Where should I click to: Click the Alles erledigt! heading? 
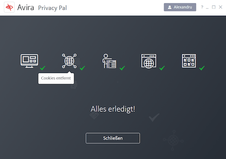pos(113,109)
